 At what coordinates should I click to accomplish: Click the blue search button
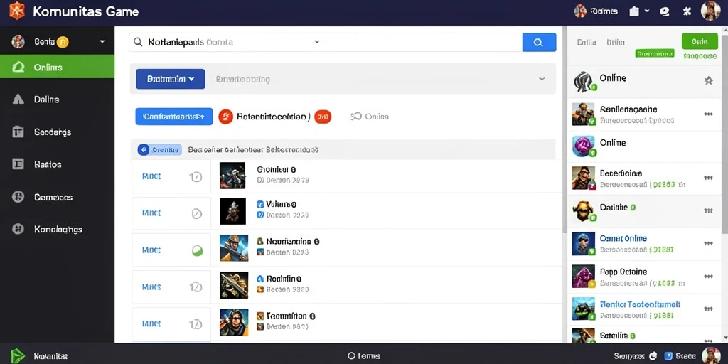pos(539,42)
